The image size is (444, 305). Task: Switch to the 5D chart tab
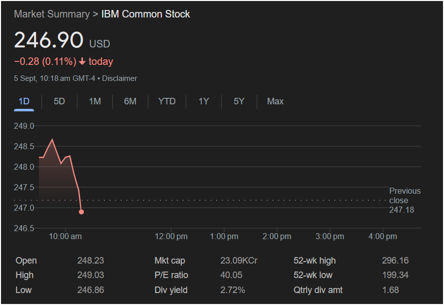tap(59, 101)
